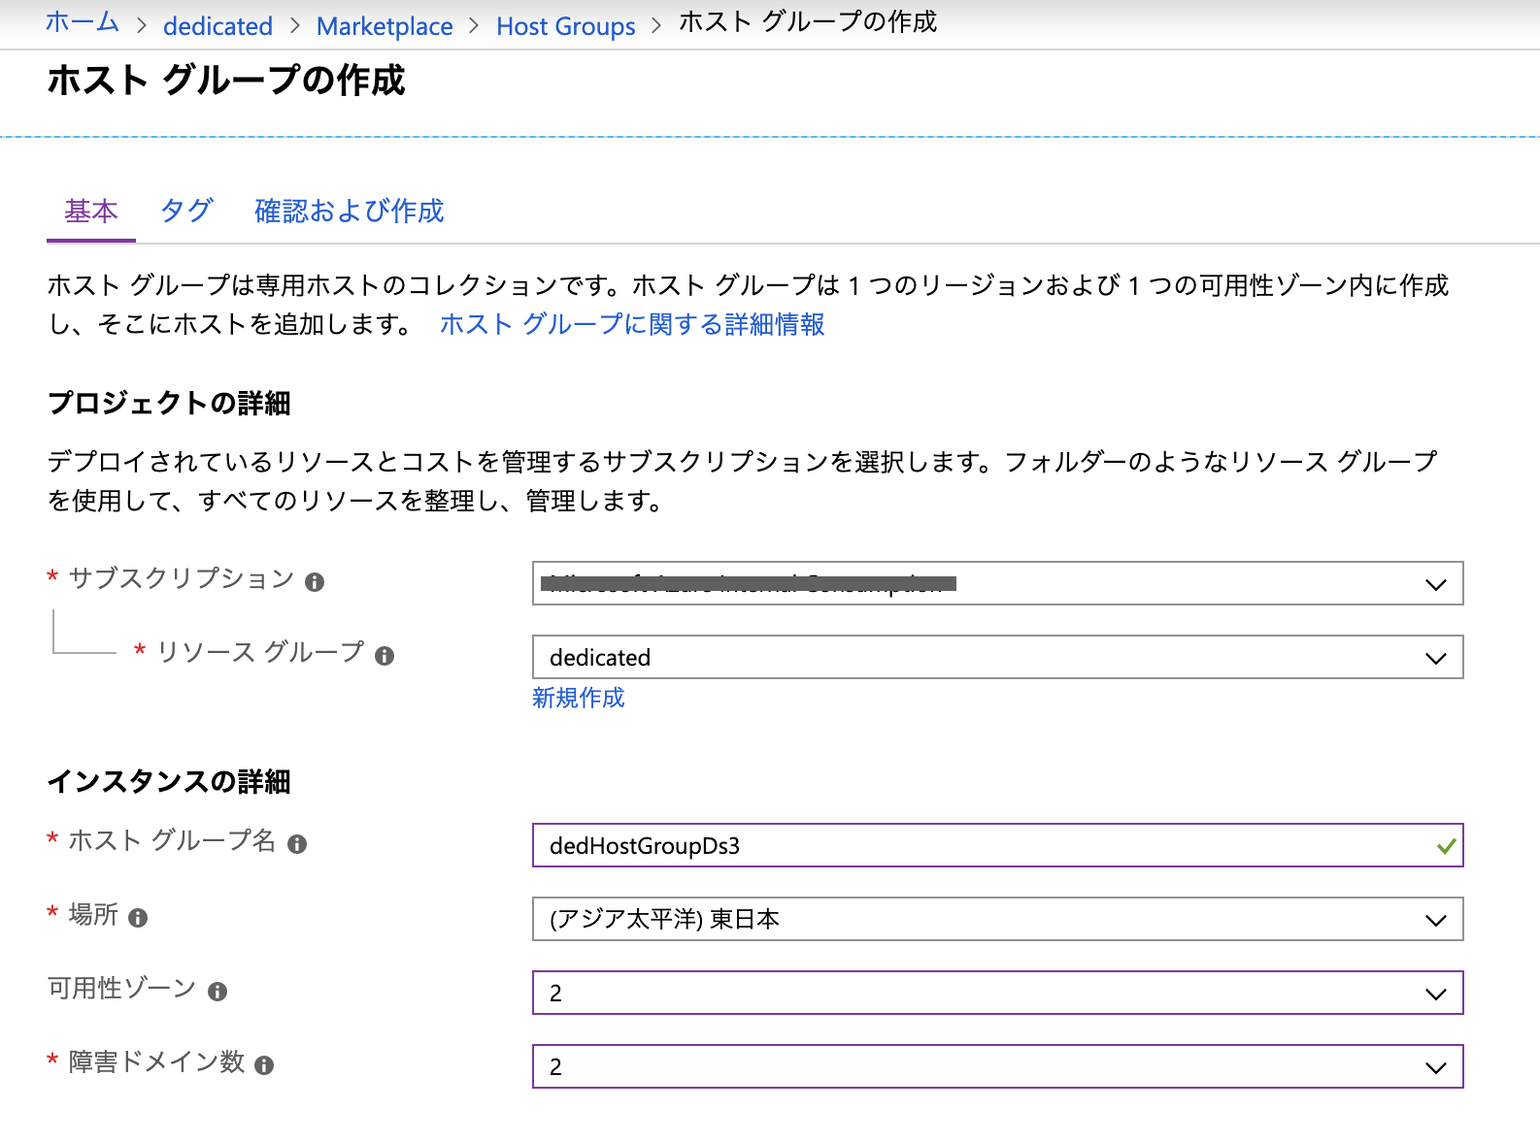Click info icon beside 障害ドメイン数
The height and width of the screenshot is (1143, 1540).
(x=264, y=1065)
